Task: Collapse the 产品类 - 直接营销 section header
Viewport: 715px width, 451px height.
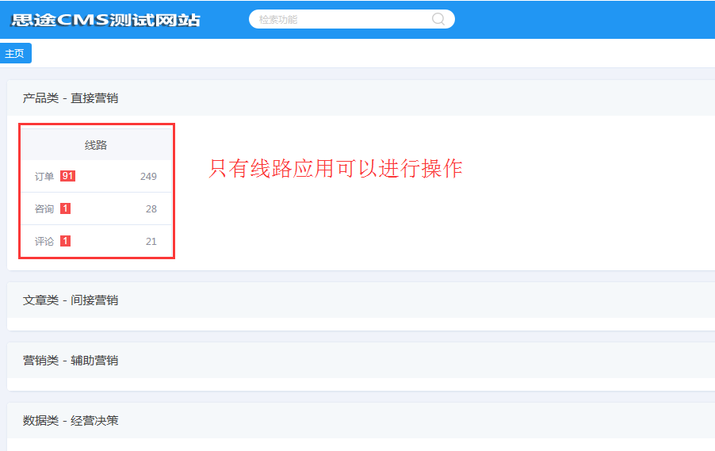Action: coord(71,98)
